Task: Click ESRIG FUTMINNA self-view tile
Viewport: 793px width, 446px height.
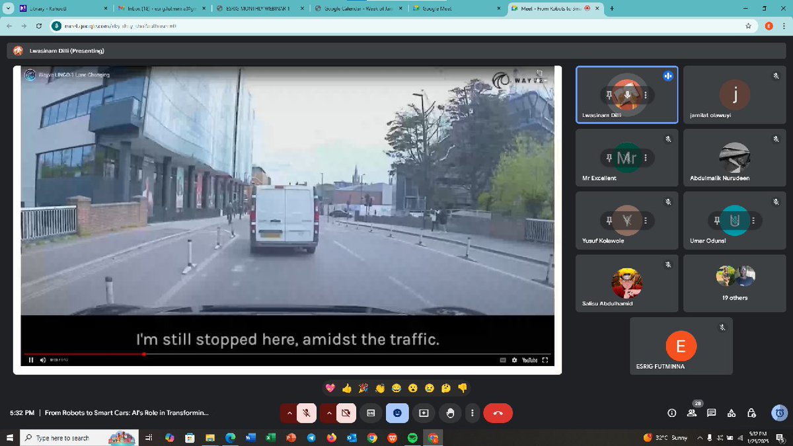Action: [x=681, y=346]
